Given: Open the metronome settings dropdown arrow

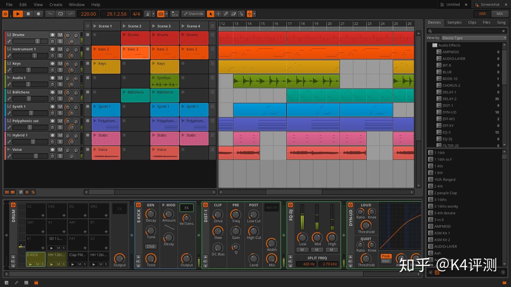Looking at the screenshot, I should tap(153, 14).
